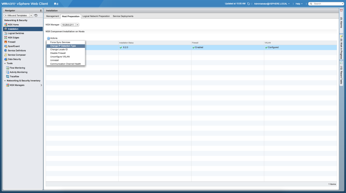
Task: Choose Force Sync Services from menu
Action: (x=66, y=42)
